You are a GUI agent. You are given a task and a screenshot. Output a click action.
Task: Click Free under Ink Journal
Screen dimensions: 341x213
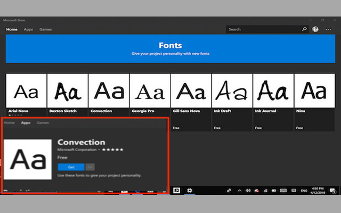pos(258,128)
